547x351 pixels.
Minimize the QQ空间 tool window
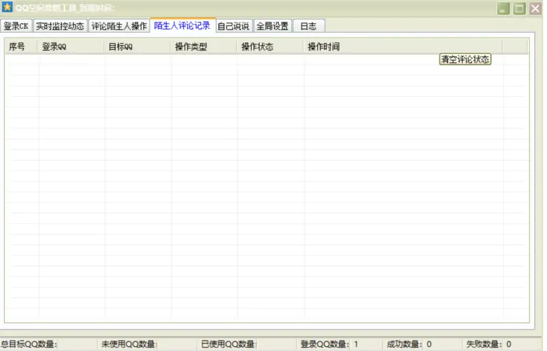(x=504, y=9)
